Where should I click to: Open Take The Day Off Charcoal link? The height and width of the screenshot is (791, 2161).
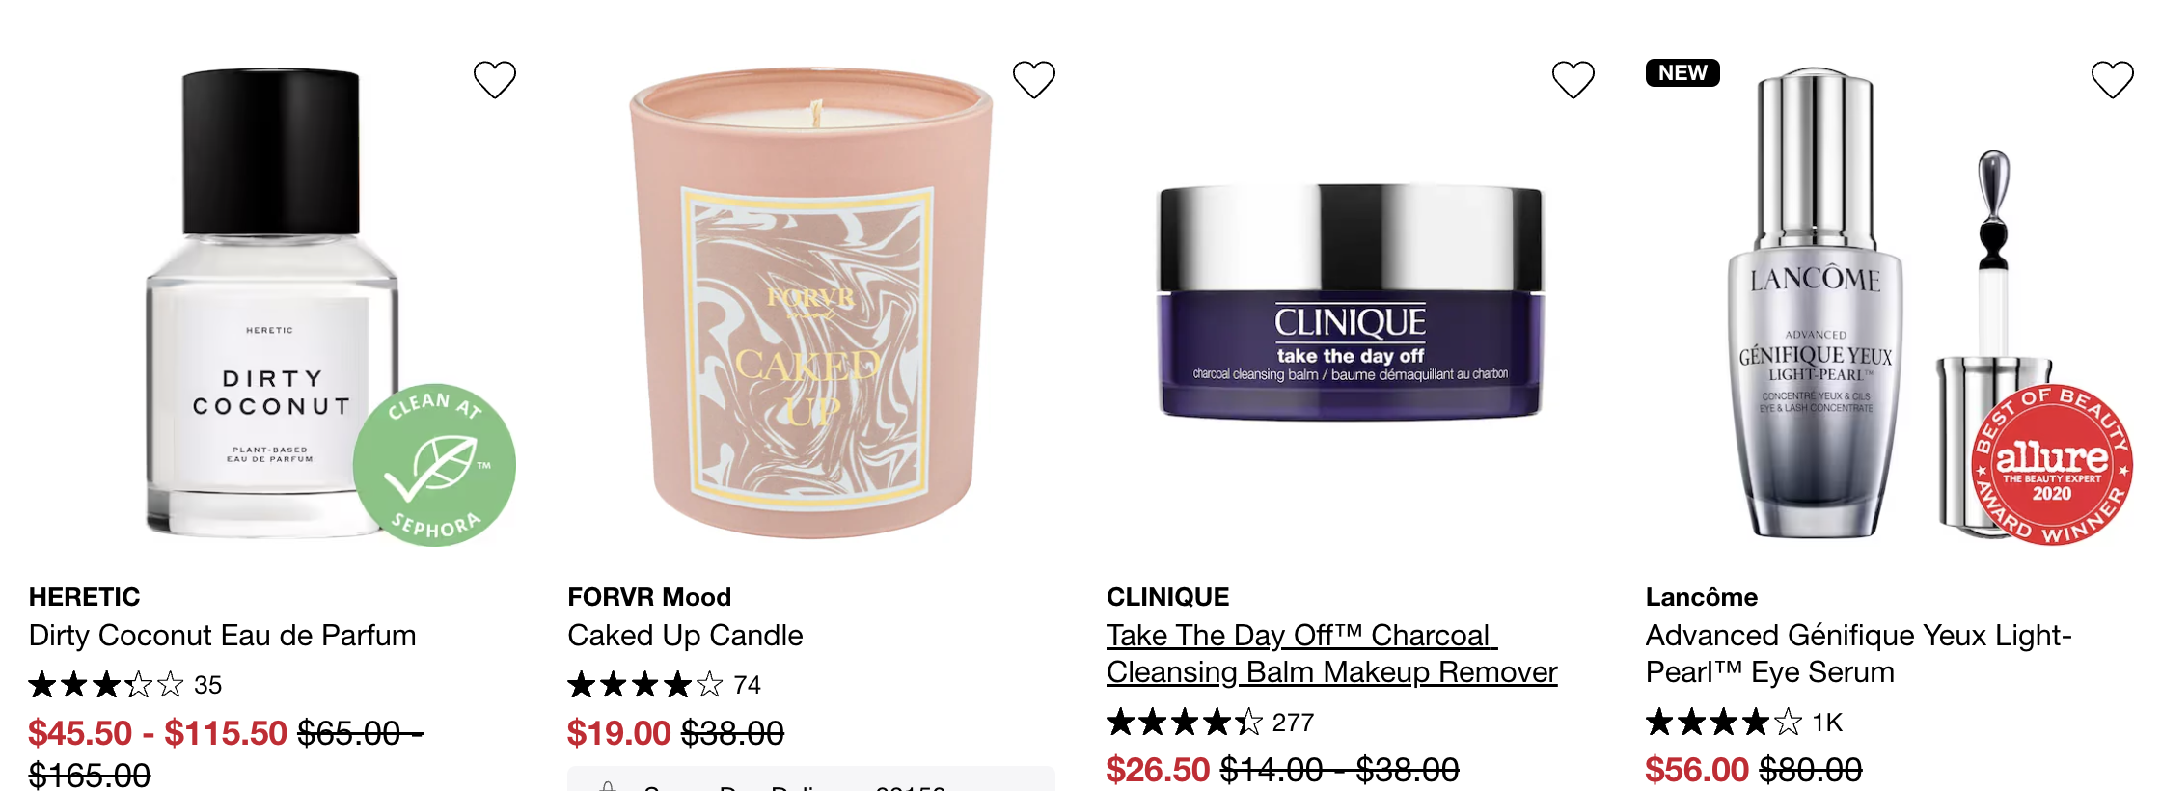tap(1332, 653)
